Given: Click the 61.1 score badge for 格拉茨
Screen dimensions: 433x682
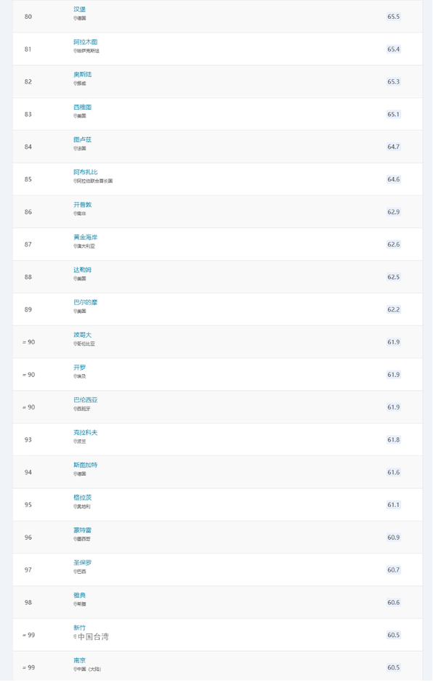Looking at the screenshot, I should (x=393, y=505).
